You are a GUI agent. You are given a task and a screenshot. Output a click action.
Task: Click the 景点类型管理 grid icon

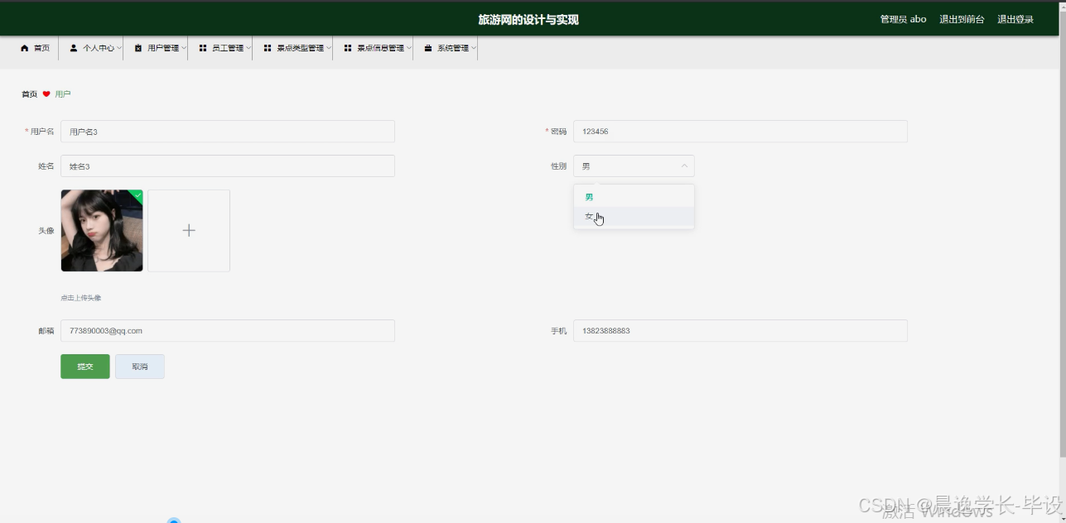pos(267,47)
